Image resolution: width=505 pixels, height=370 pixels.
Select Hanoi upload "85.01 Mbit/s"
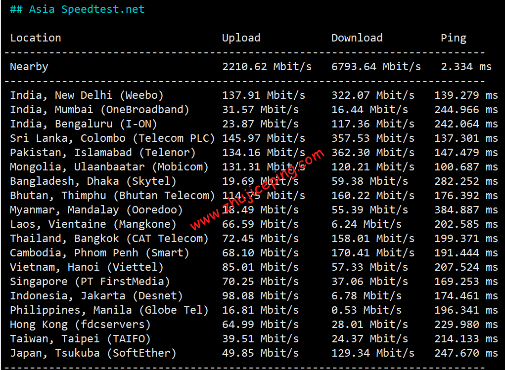261,267
